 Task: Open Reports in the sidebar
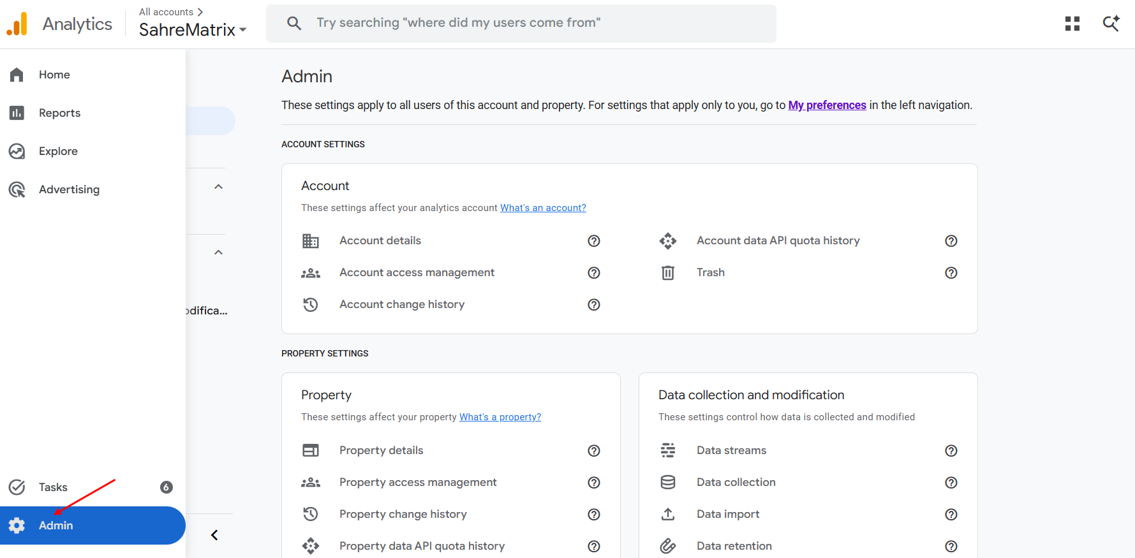coord(93,113)
